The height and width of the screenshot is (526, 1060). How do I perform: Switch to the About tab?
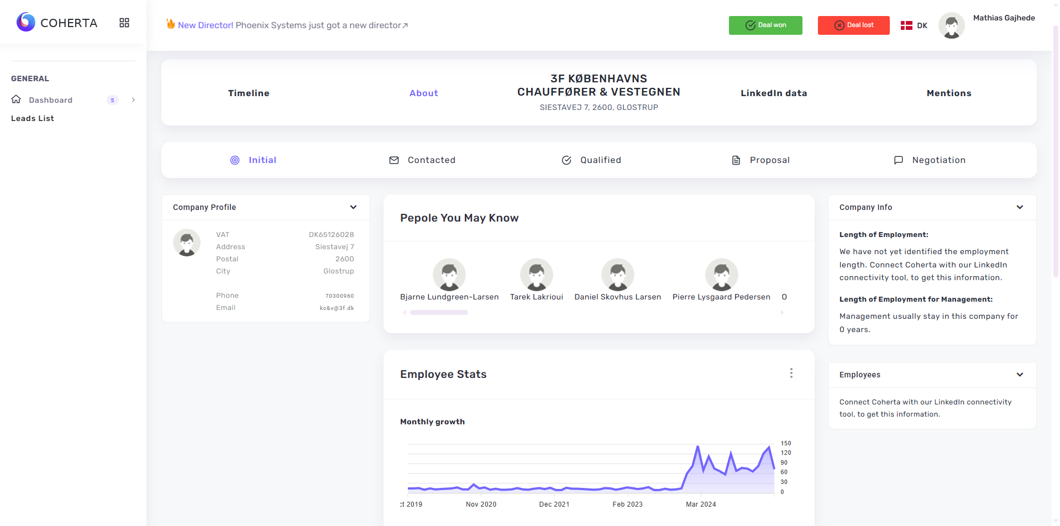[424, 93]
